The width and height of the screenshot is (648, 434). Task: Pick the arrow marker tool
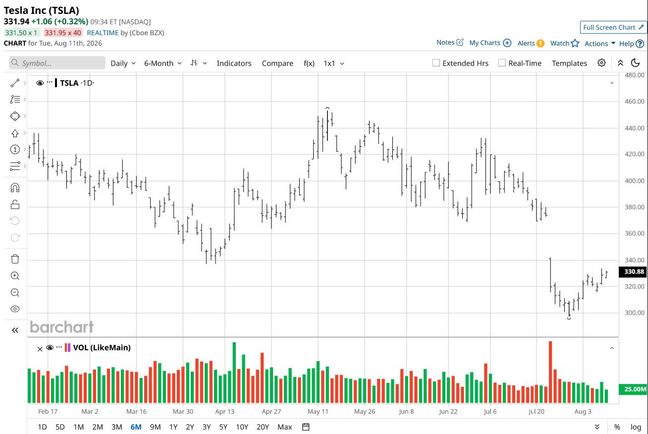point(15,133)
